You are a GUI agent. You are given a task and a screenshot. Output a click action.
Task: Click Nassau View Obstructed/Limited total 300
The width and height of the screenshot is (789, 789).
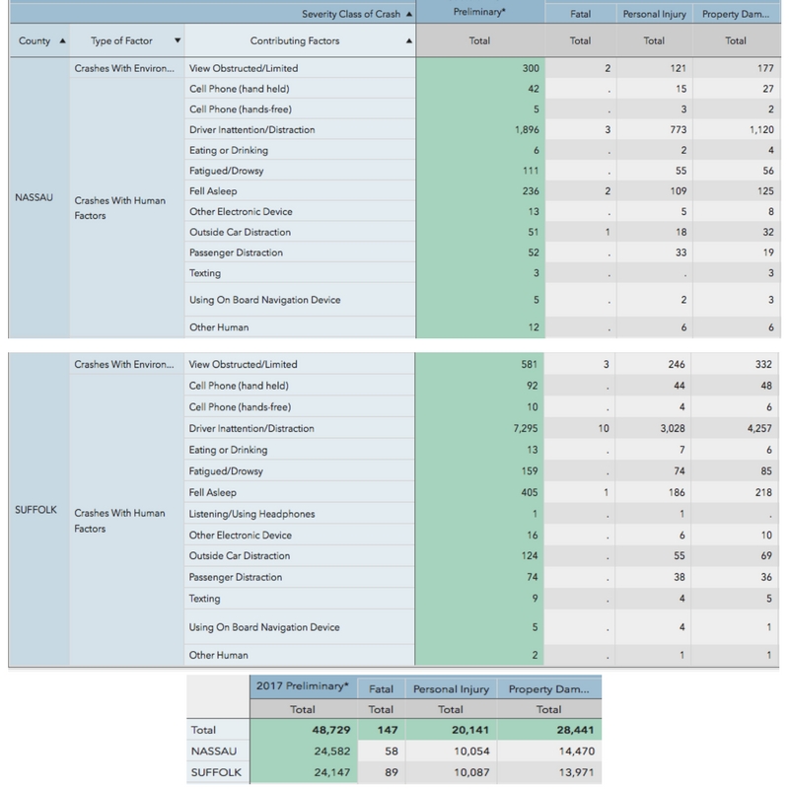pos(531,68)
